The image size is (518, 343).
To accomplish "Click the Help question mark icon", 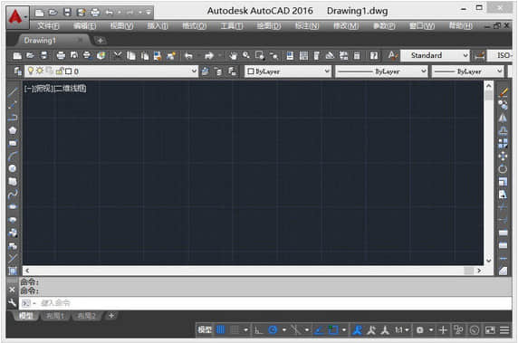I will pyautogui.click(x=374, y=55).
